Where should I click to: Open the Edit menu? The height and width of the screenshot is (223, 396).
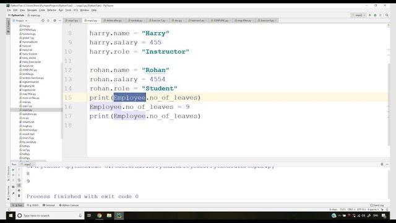point(15,10)
